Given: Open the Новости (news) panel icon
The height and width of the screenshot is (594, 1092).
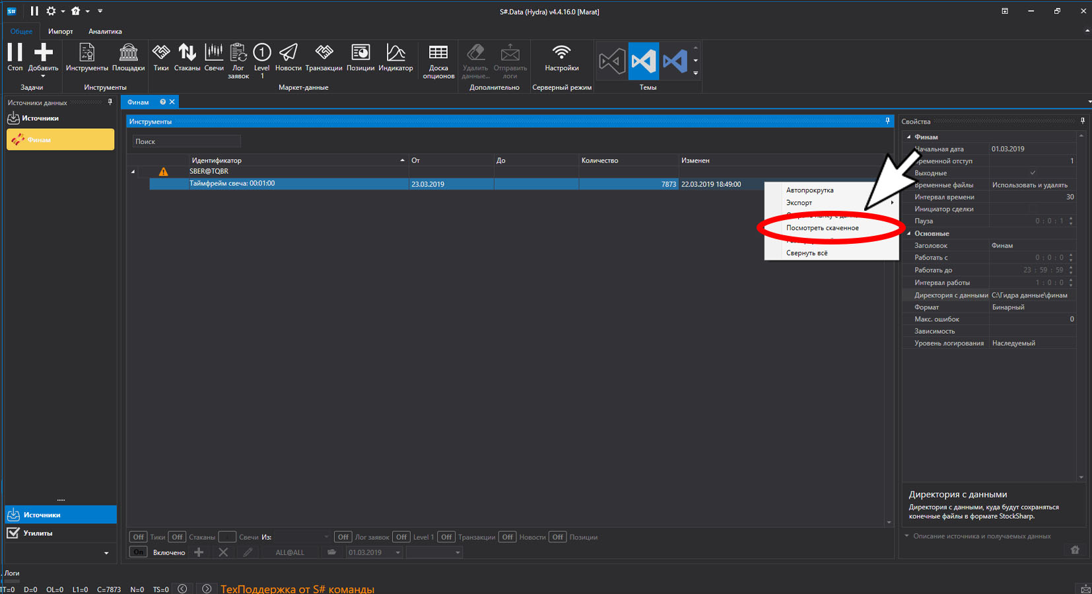Looking at the screenshot, I should [288, 58].
